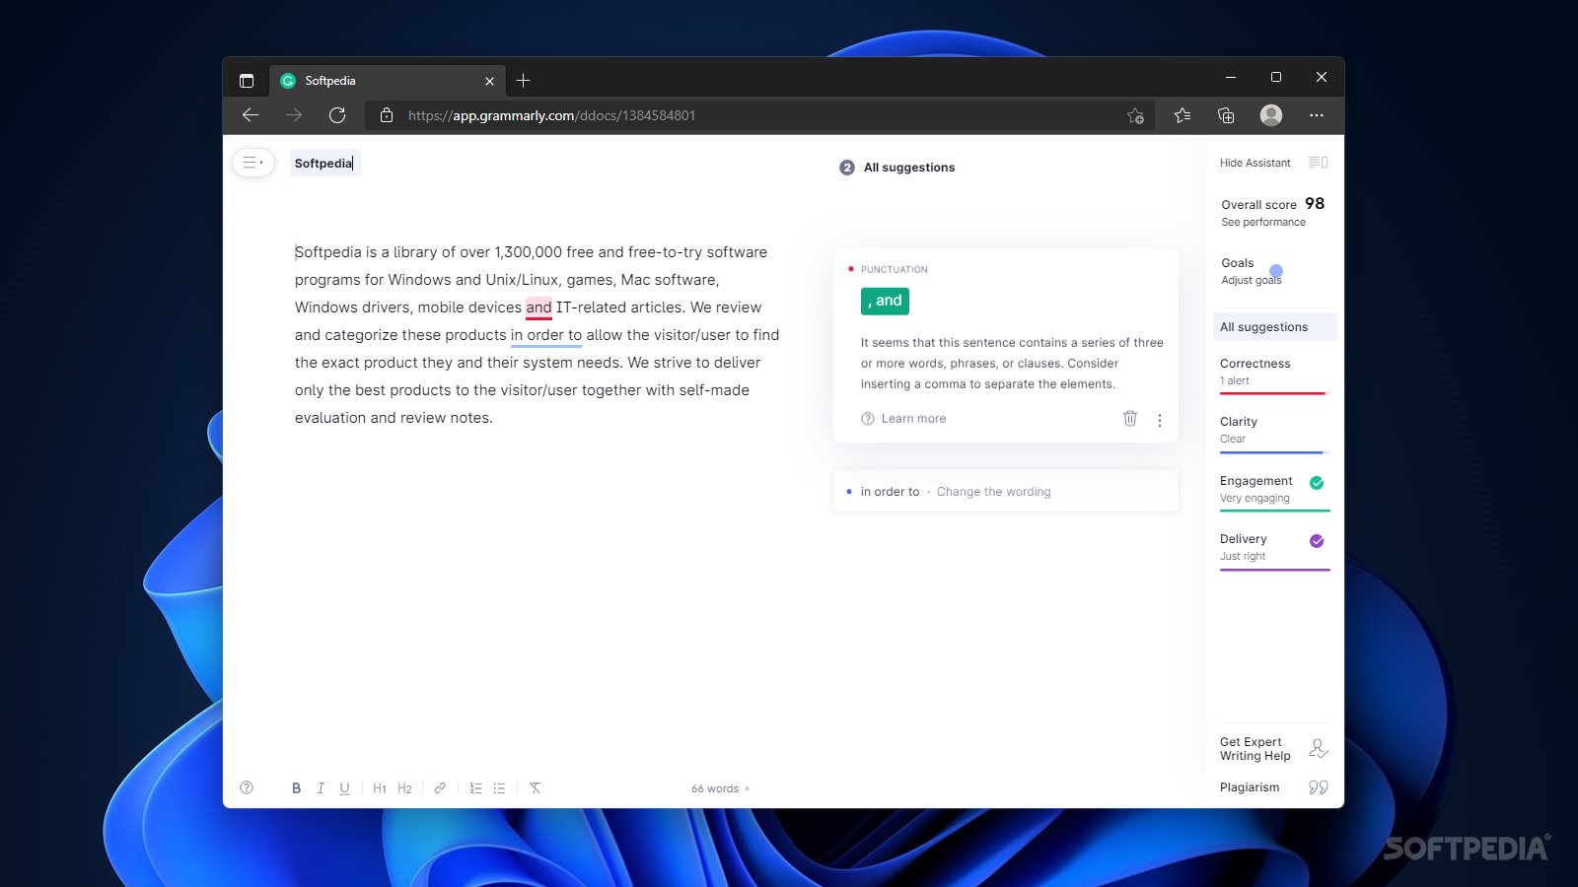Image resolution: width=1578 pixels, height=887 pixels.
Task: Open browser settings and more menu
Action: (x=1317, y=115)
